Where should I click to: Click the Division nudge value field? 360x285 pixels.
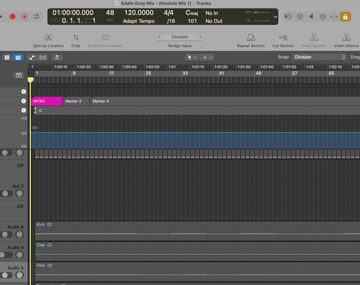click(x=180, y=37)
